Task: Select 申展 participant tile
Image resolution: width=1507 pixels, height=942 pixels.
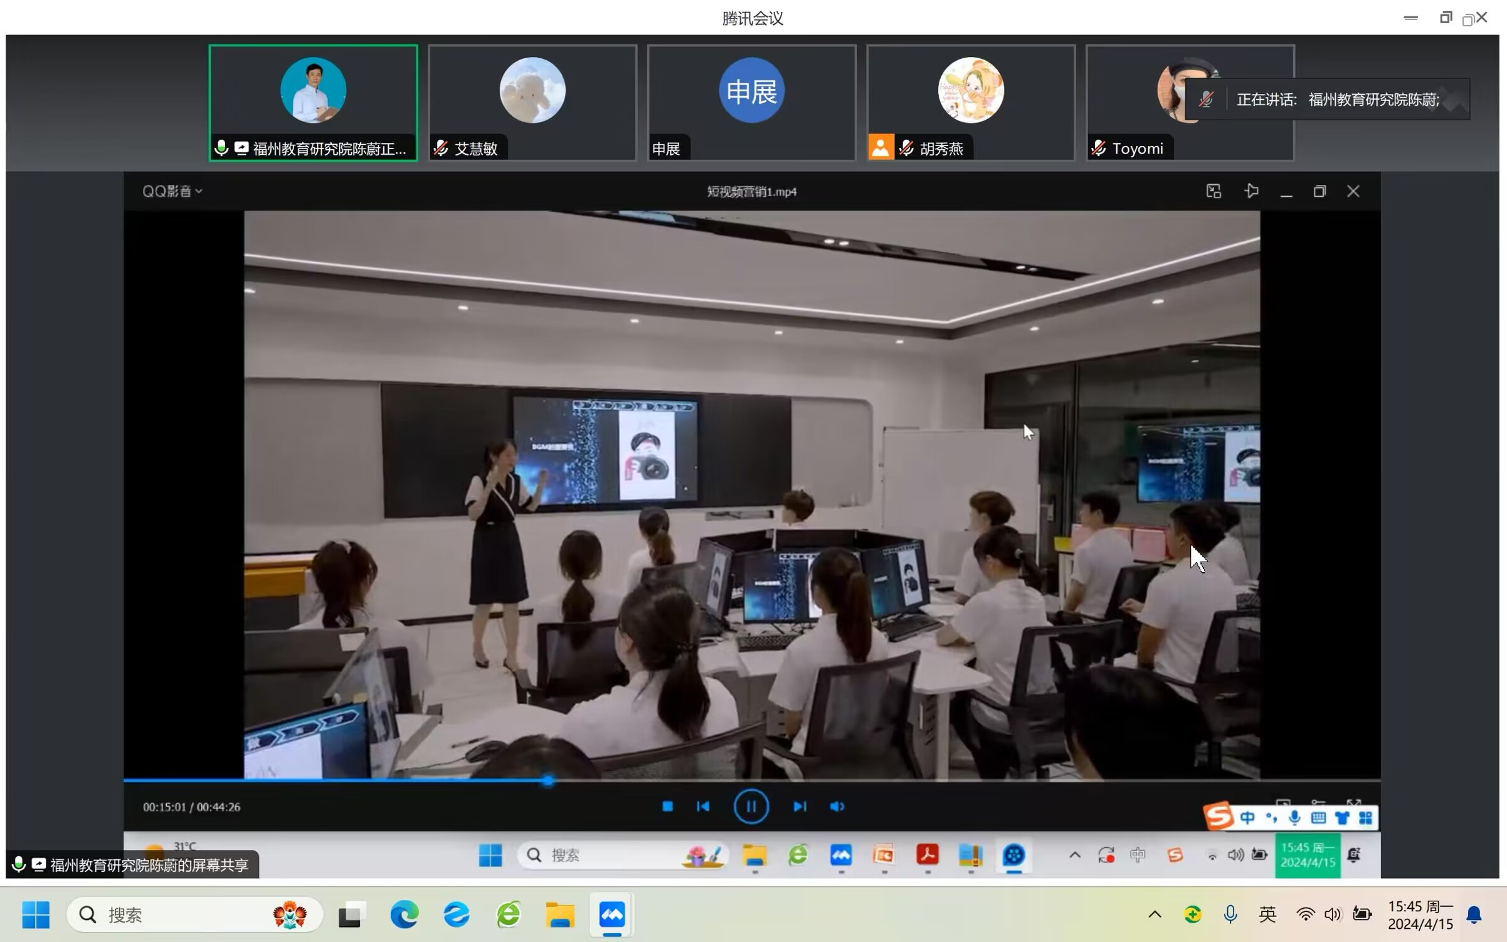Action: click(x=751, y=102)
